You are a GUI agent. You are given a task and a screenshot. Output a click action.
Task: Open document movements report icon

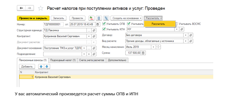click(99, 18)
